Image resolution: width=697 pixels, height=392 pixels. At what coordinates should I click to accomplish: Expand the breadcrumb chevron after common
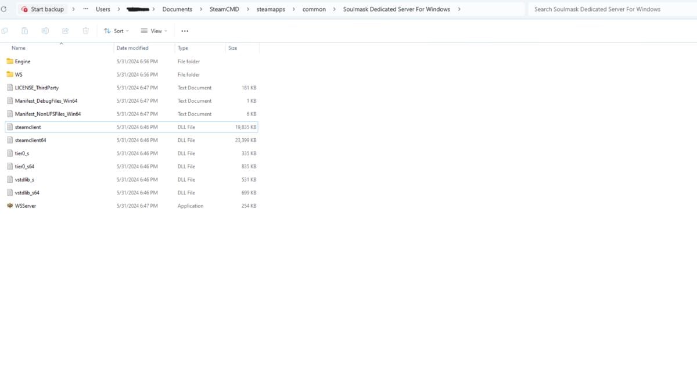pyautogui.click(x=334, y=9)
